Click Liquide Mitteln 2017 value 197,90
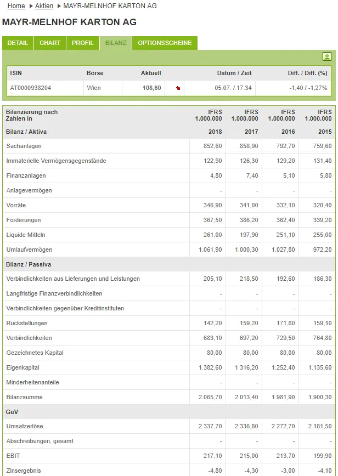Viewport: 338px width, 476px height. (249, 235)
